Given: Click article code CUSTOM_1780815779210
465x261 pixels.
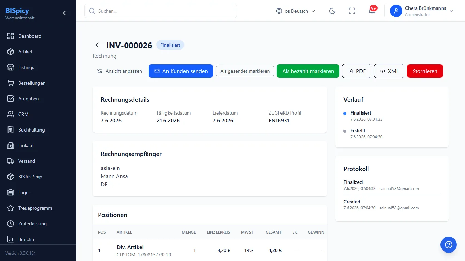Looking at the screenshot, I should tap(144, 255).
